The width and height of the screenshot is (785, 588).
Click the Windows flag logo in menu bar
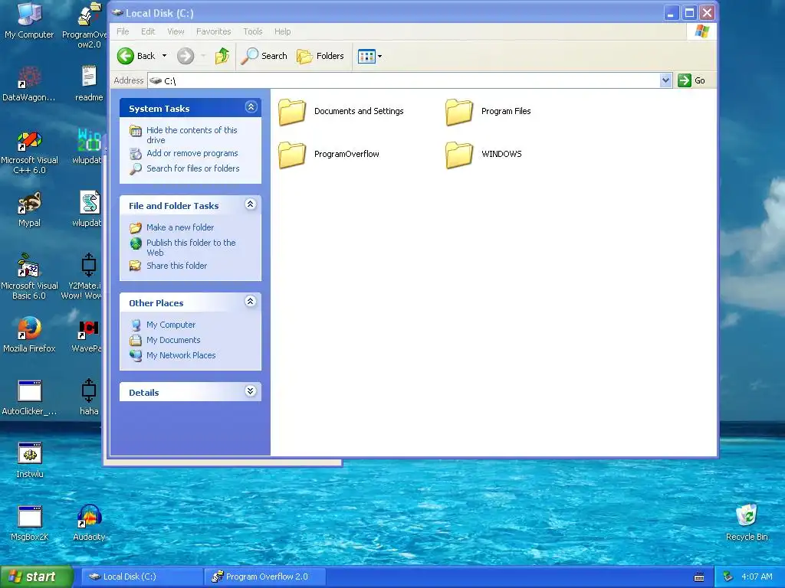[x=702, y=31]
